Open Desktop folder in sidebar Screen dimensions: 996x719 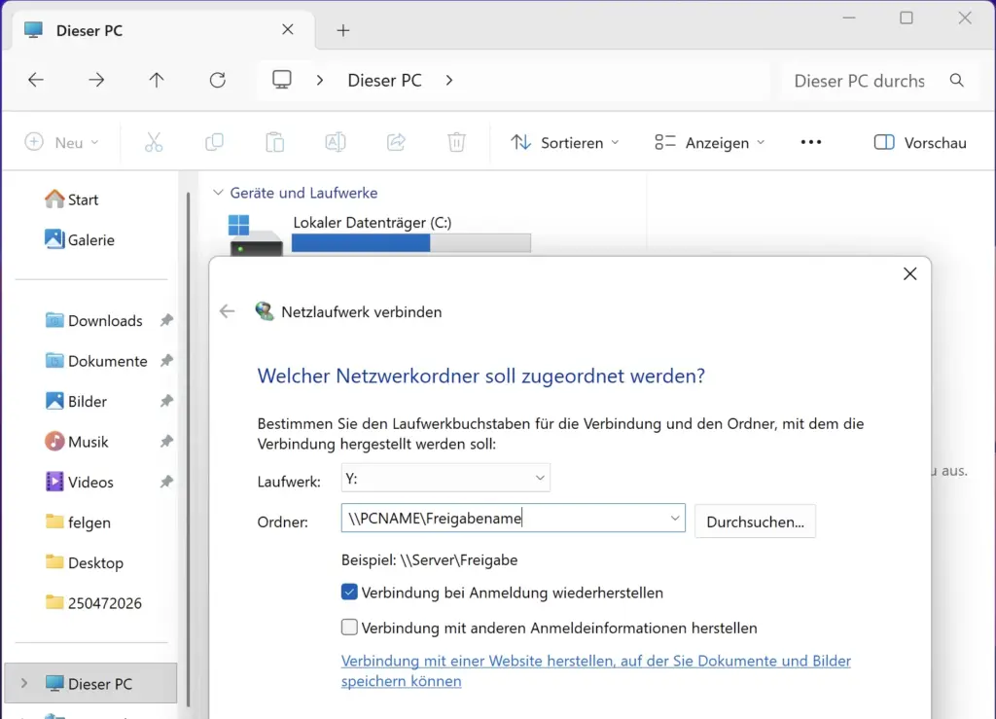(85, 562)
